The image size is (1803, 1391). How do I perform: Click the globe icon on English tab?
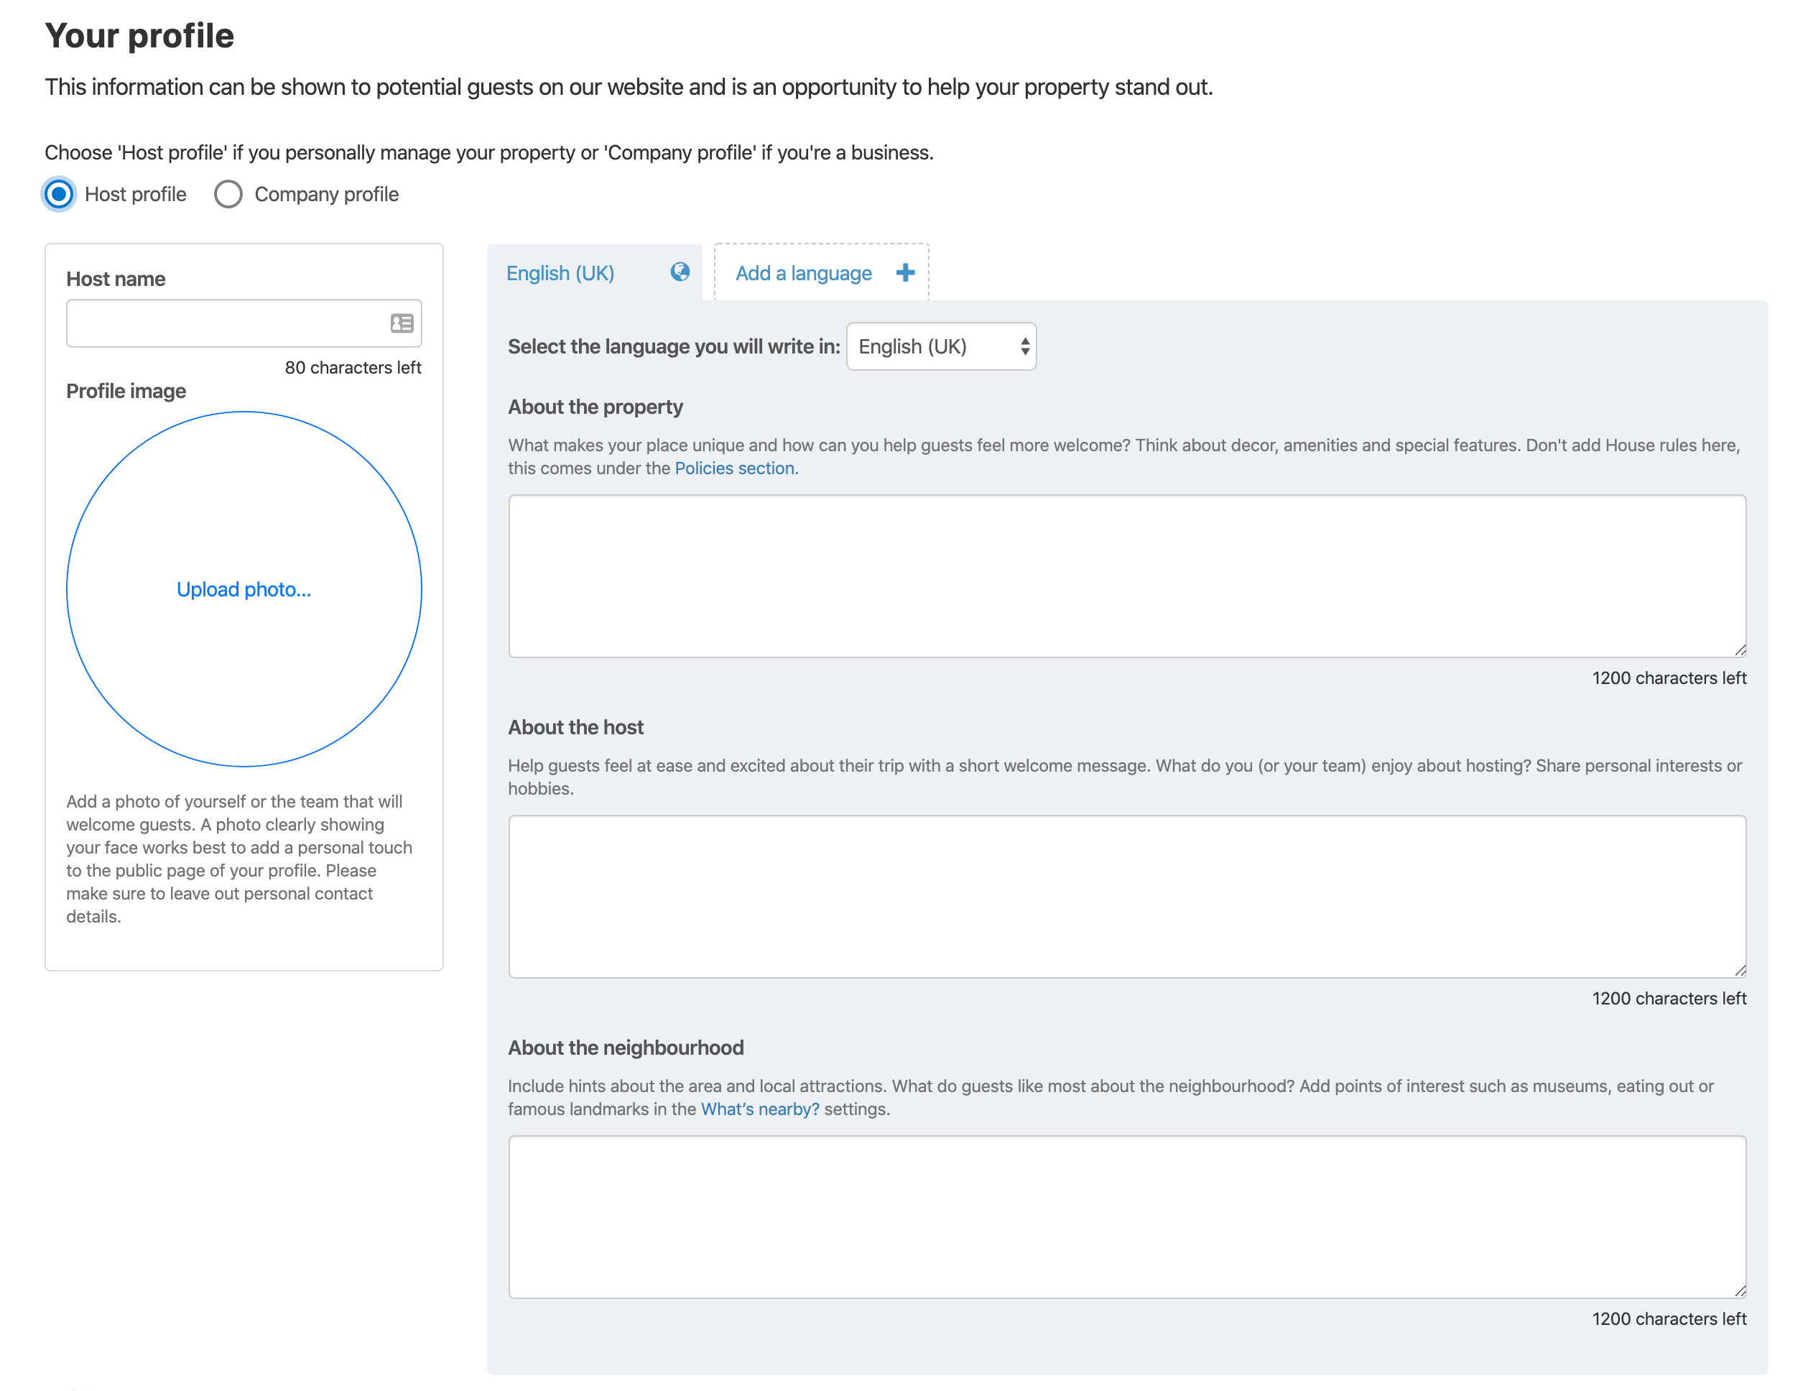click(680, 272)
